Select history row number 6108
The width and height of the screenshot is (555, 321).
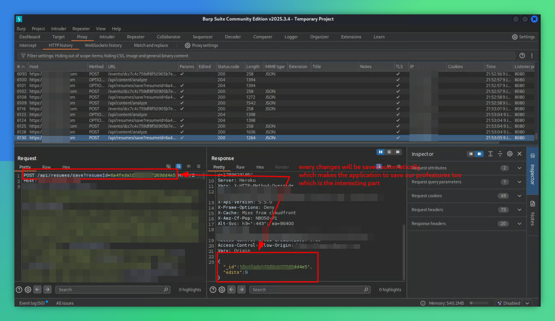(275, 97)
